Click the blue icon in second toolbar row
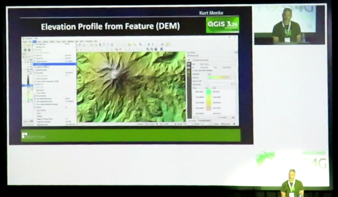The height and width of the screenshot is (197, 338). pos(162,49)
